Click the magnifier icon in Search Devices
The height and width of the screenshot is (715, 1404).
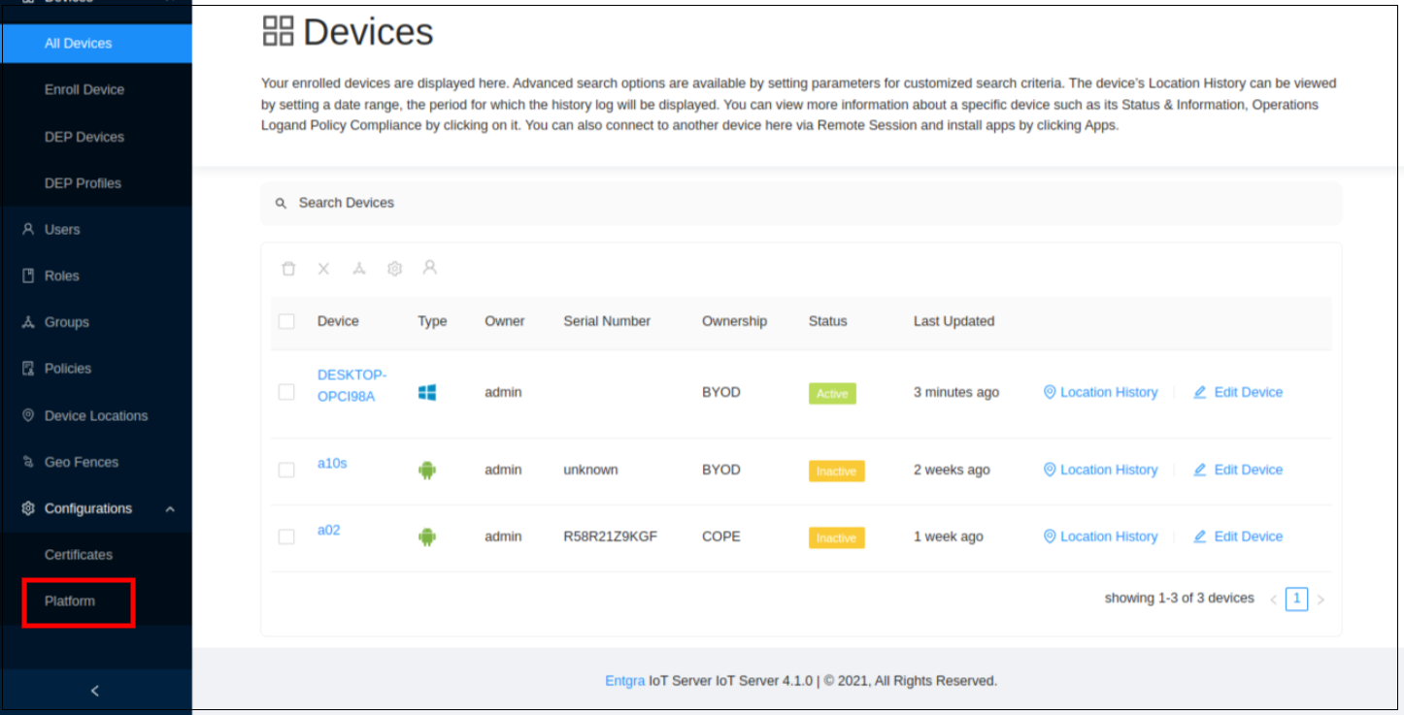click(281, 204)
